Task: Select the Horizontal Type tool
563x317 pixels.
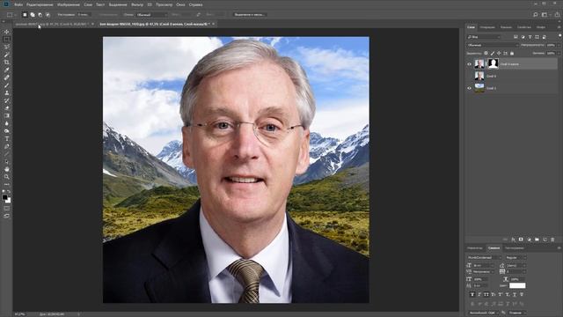Action: [6, 139]
